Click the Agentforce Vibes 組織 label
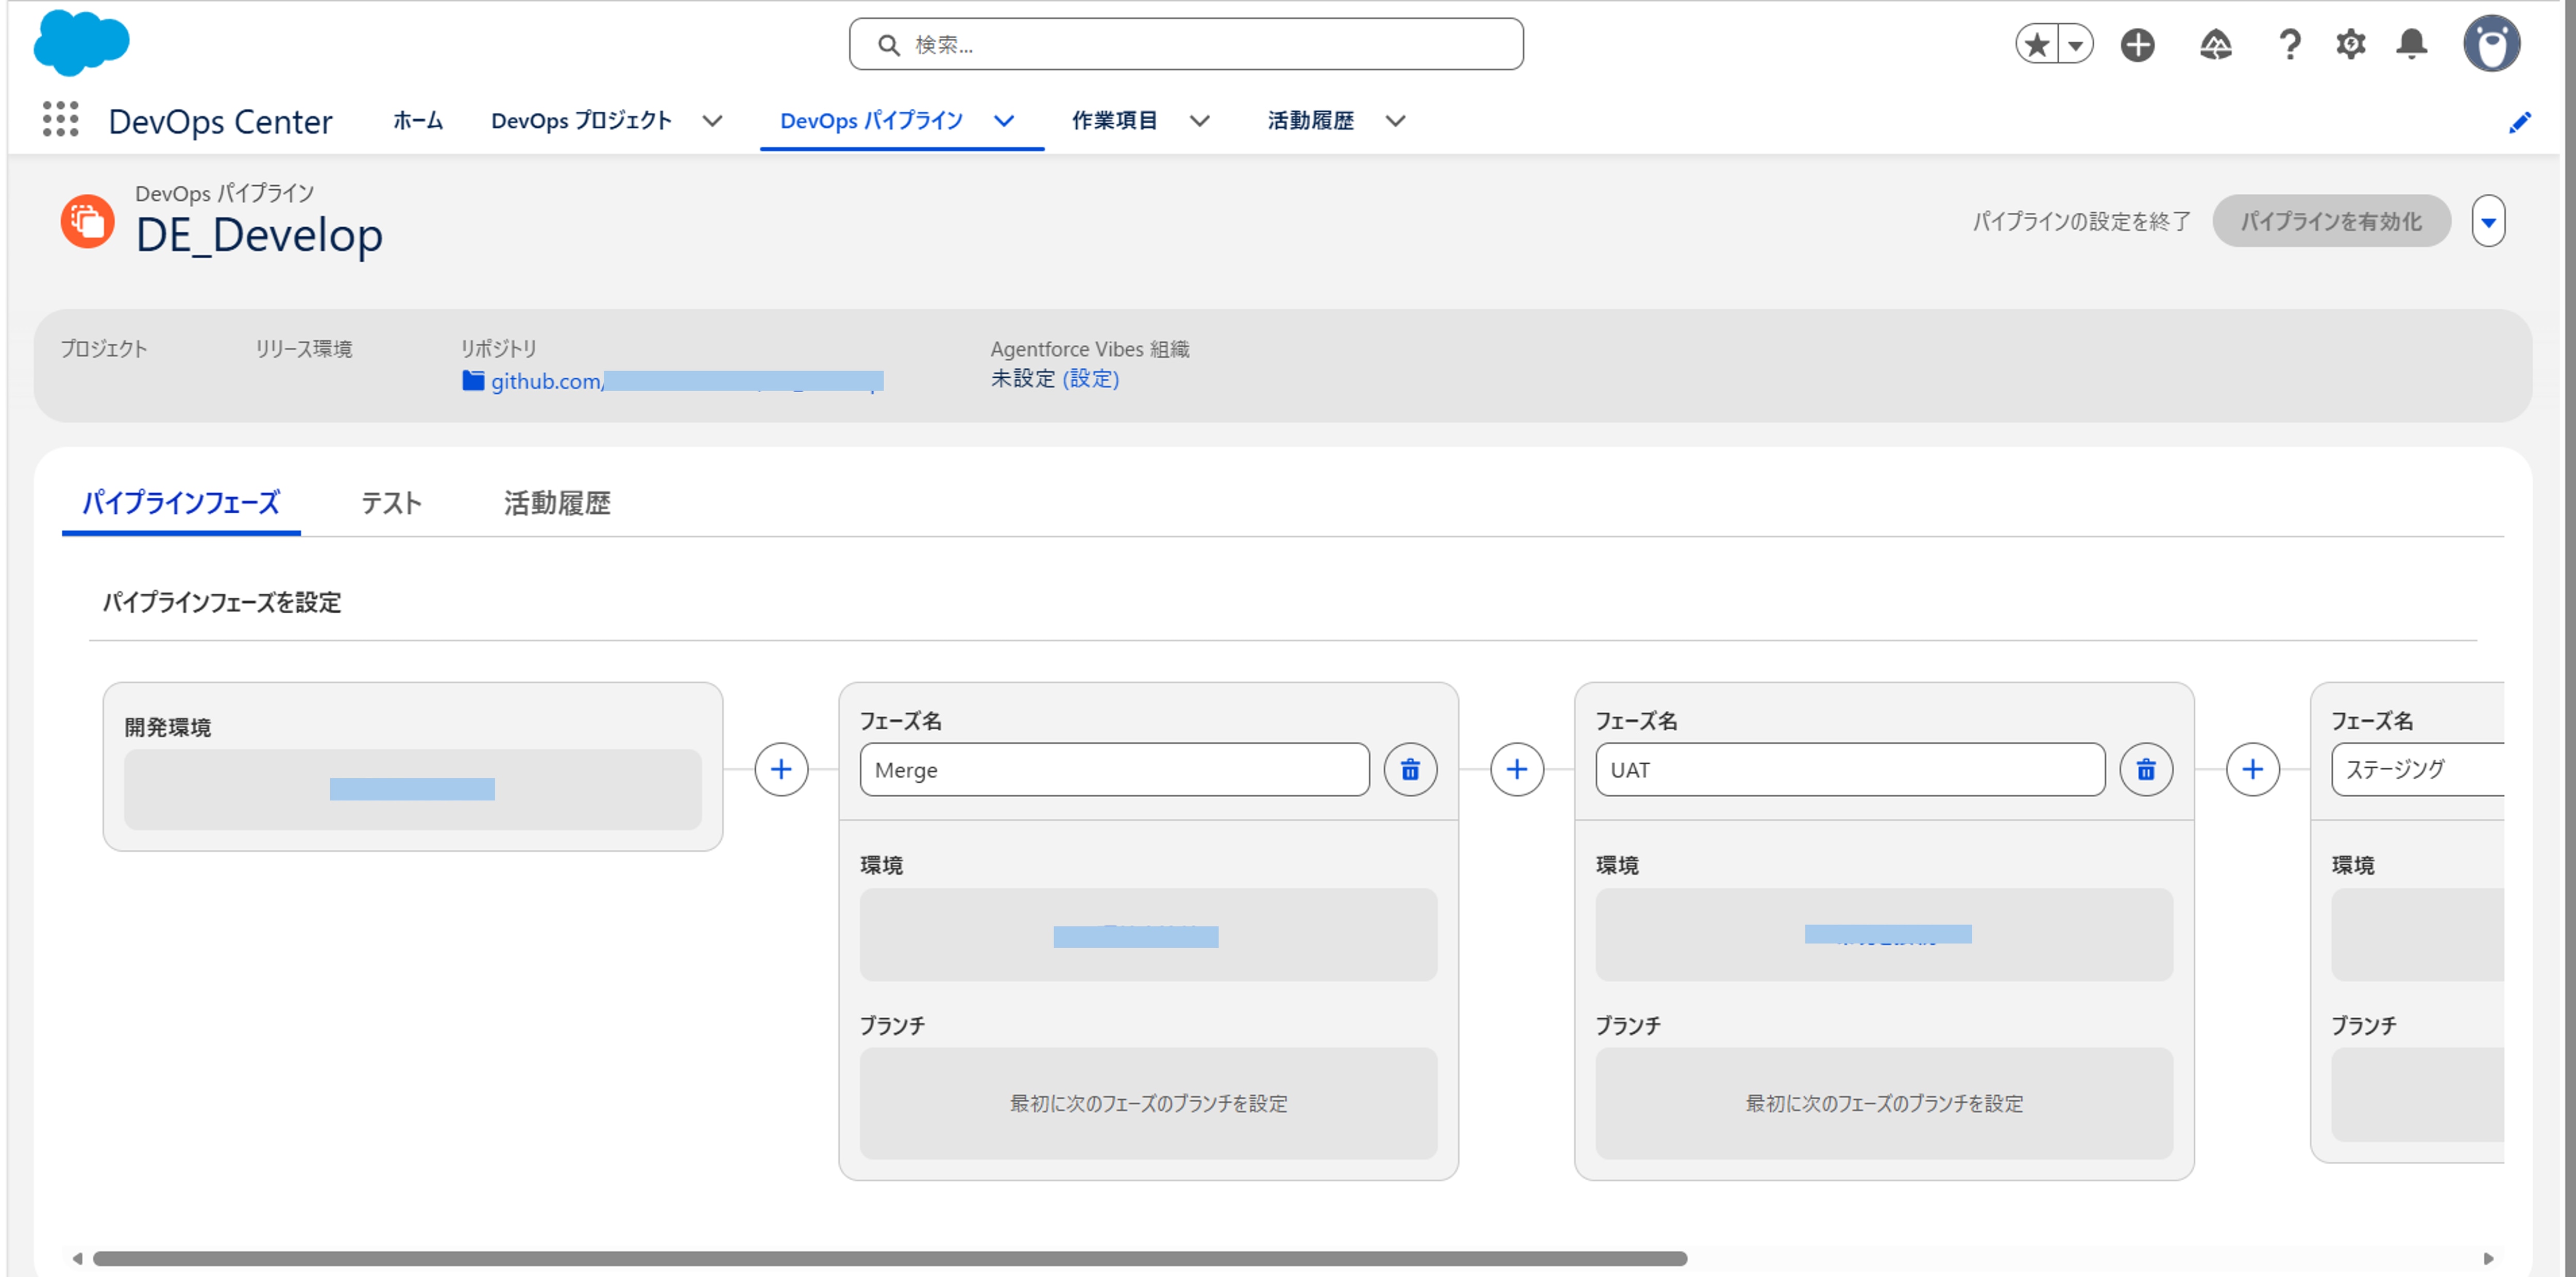 coord(1090,349)
